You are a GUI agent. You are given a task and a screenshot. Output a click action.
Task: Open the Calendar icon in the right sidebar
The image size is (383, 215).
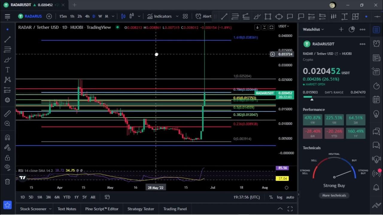(376, 100)
